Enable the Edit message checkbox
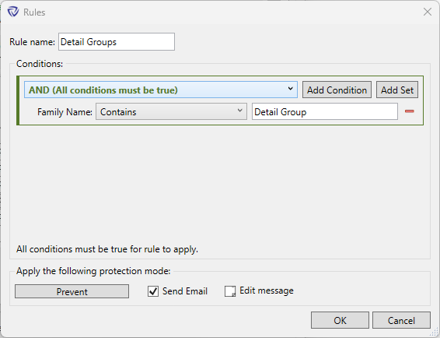440x338 pixels. point(230,291)
